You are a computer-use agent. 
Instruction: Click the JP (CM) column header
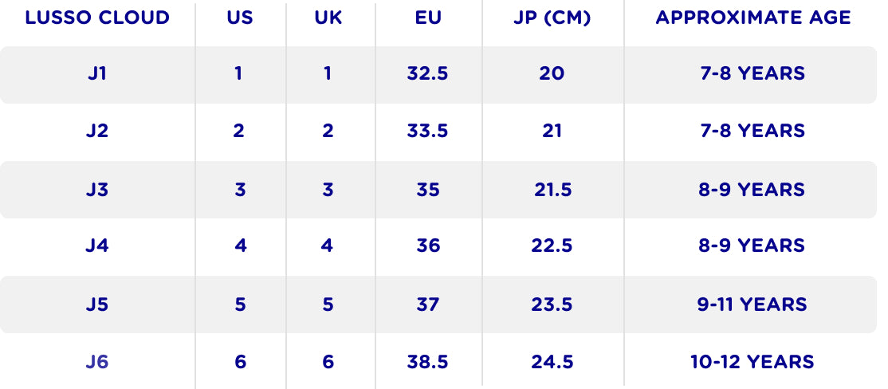552,18
